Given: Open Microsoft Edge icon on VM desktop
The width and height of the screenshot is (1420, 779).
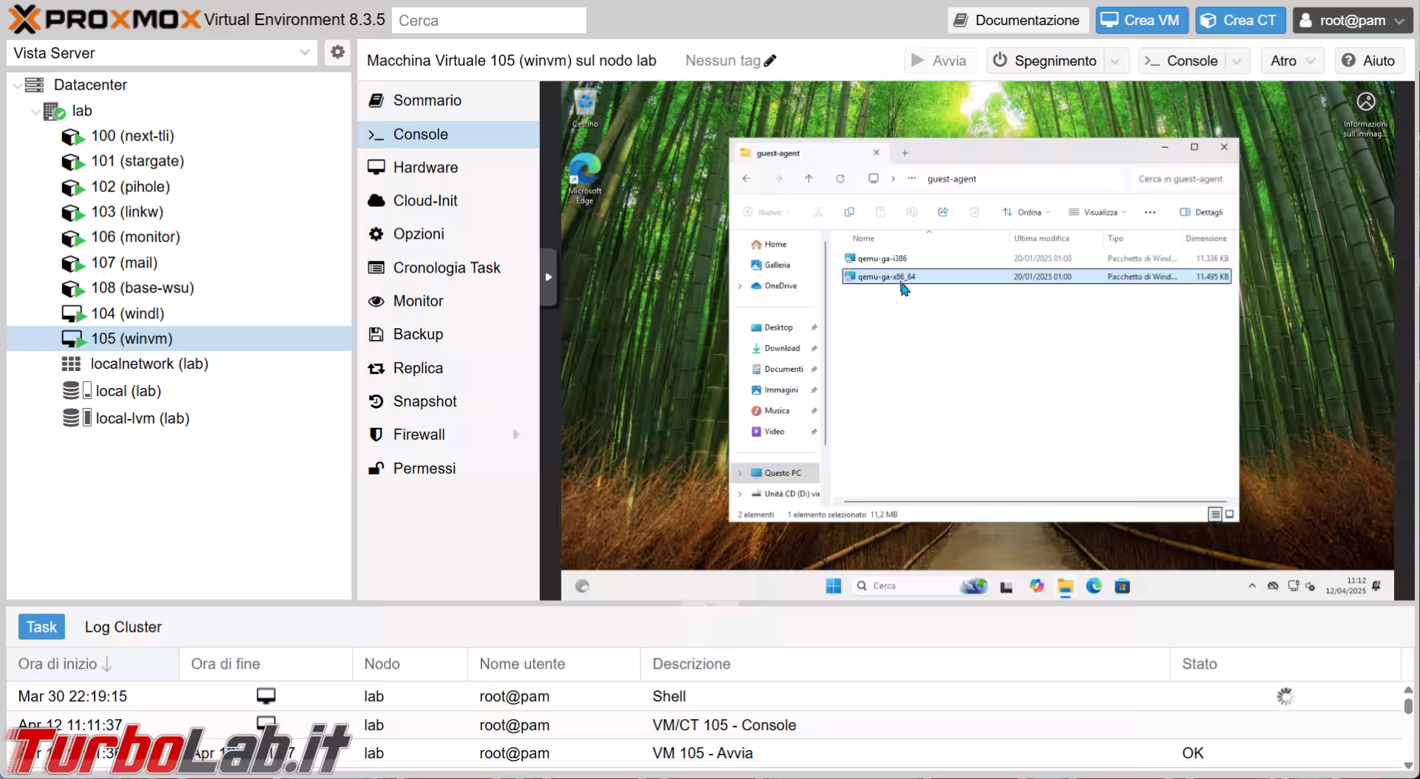Looking at the screenshot, I should click(585, 171).
